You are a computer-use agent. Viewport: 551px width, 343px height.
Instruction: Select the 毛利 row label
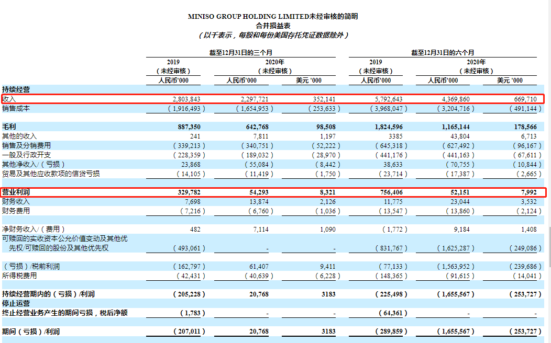tap(9, 127)
